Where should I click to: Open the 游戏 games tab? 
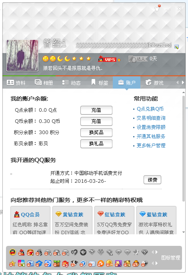154,83
